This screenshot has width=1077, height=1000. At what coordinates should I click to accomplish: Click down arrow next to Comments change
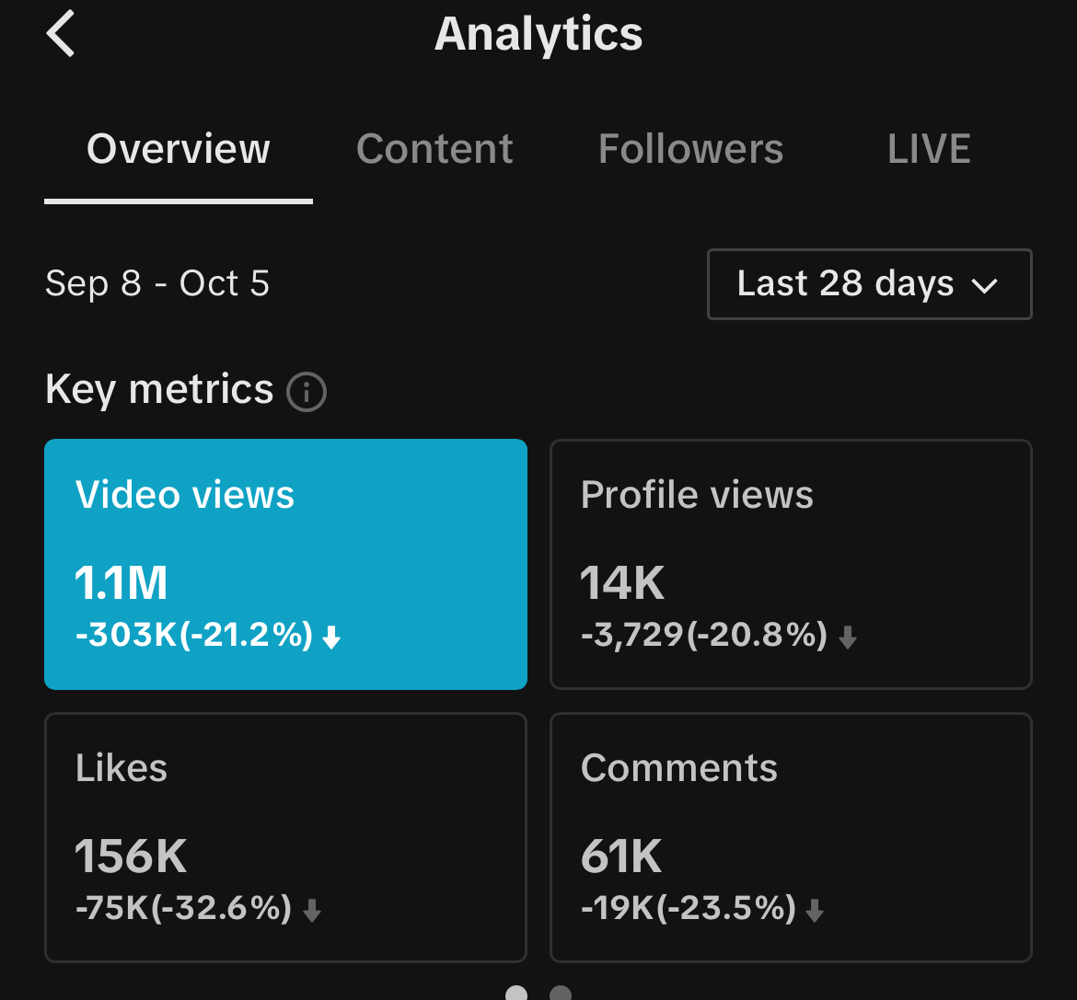coord(815,911)
